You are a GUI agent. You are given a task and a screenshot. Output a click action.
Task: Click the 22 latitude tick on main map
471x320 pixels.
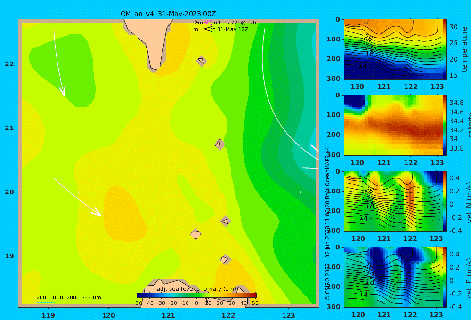click(9, 64)
